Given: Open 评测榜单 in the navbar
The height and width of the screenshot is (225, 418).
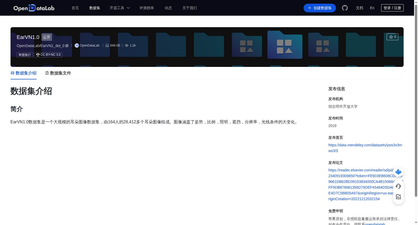Looking at the screenshot, I should tap(147, 8).
